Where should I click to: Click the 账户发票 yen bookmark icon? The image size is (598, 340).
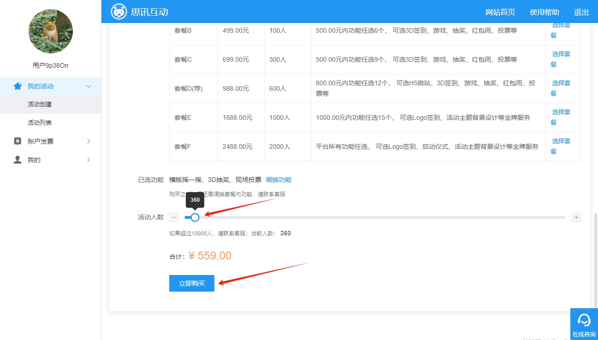pyautogui.click(x=18, y=141)
